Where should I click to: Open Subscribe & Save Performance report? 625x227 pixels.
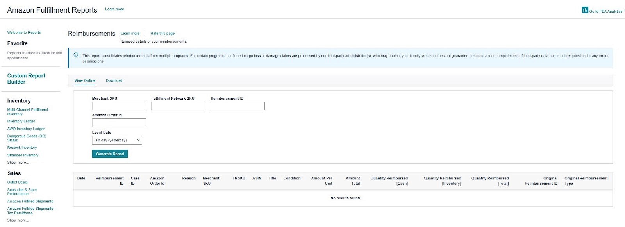point(22,192)
